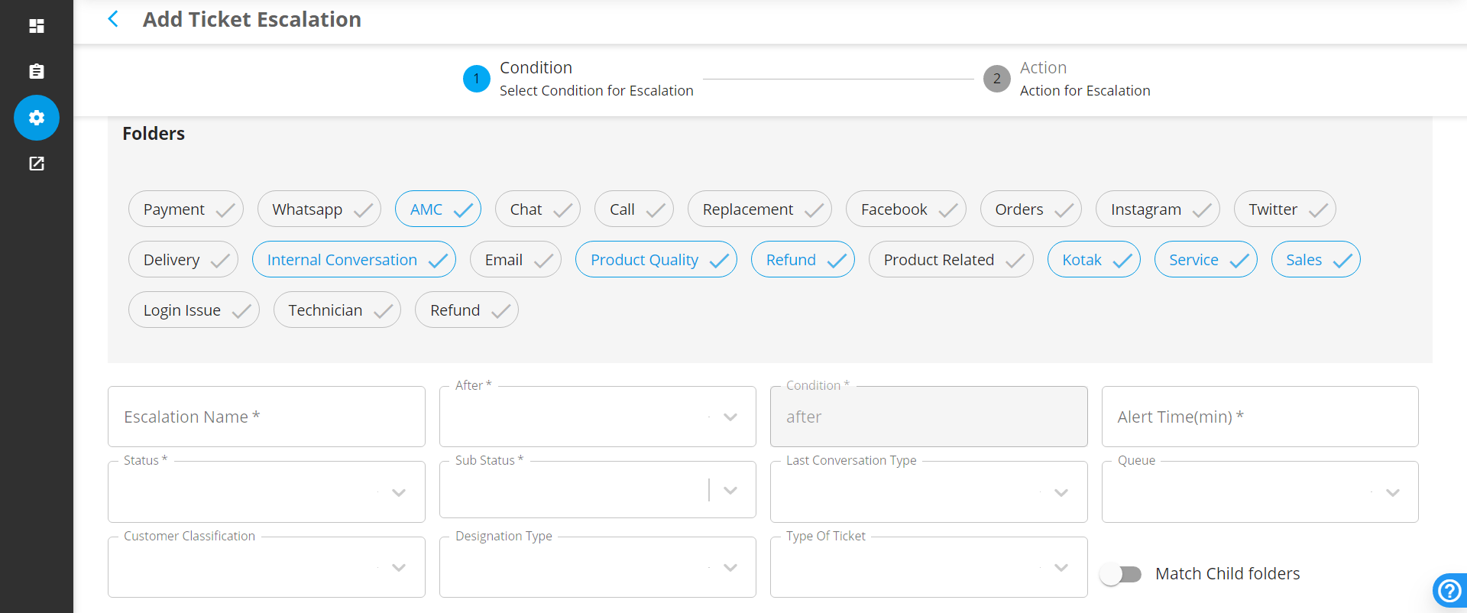The width and height of the screenshot is (1467, 613).
Task: Expand the After dropdown
Action: coord(597,417)
